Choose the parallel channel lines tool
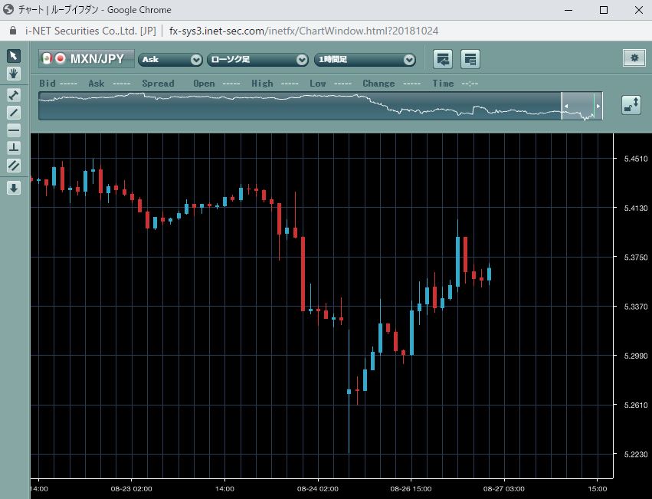 14,166
